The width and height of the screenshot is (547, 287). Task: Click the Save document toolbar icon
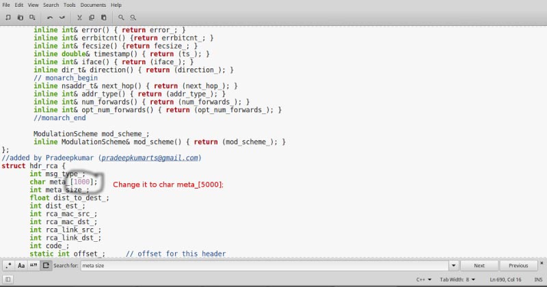point(32,17)
